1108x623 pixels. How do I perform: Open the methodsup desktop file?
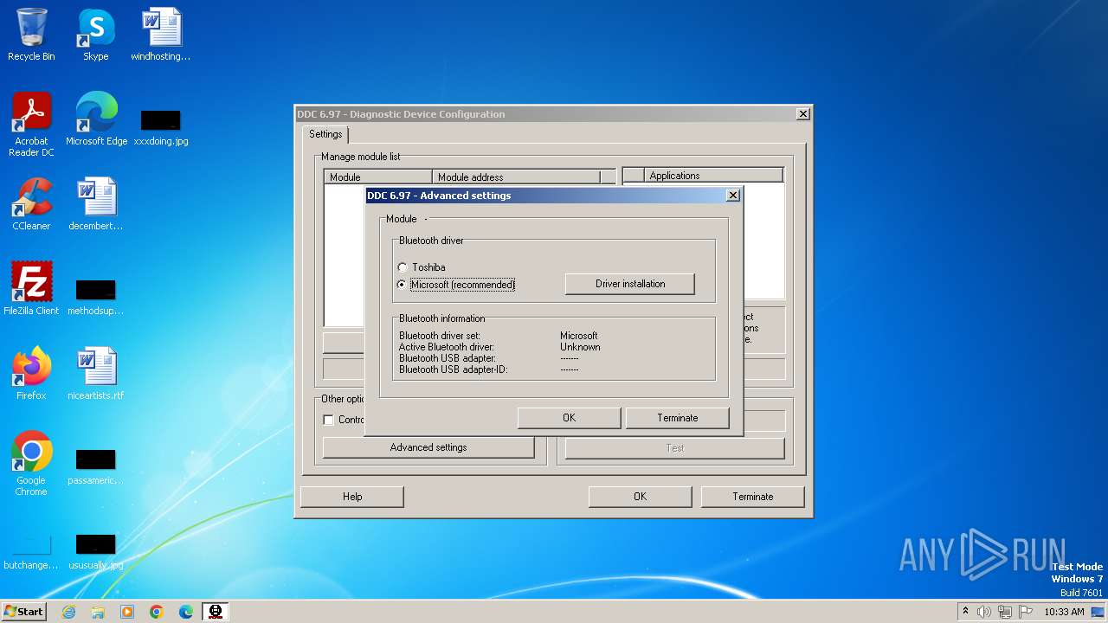click(95, 295)
